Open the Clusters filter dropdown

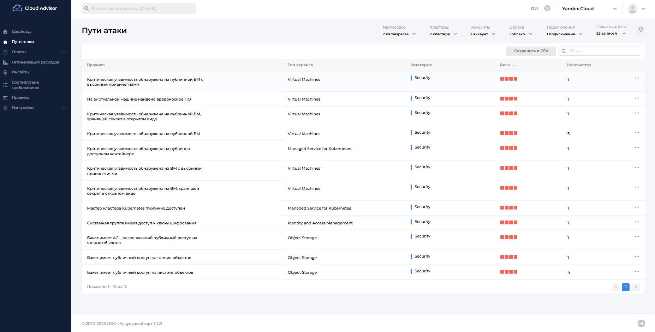click(443, 34)
